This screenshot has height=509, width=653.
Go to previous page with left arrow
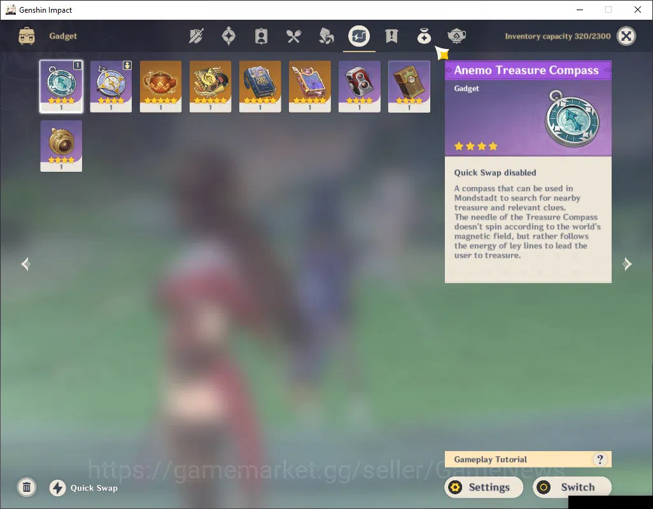pos(26,264)
